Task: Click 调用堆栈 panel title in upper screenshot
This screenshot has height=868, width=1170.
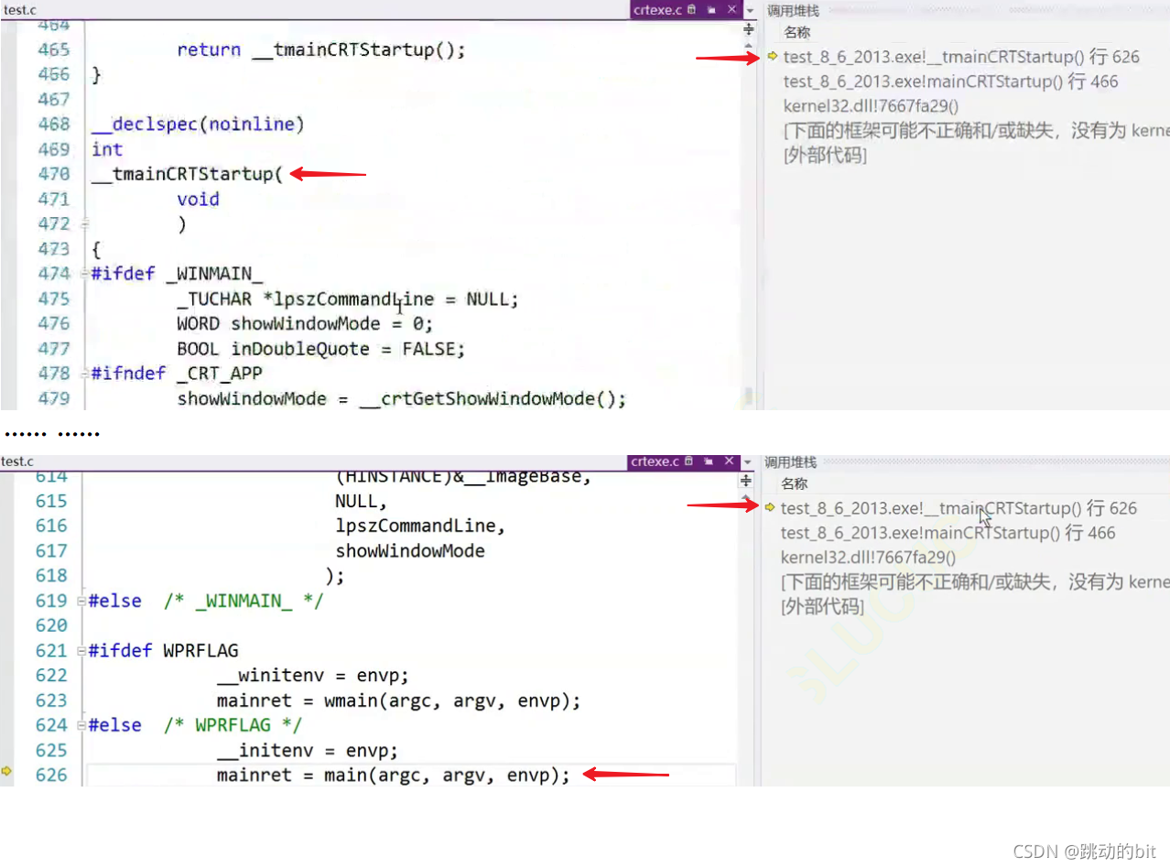Action: [x=793, y=11]
